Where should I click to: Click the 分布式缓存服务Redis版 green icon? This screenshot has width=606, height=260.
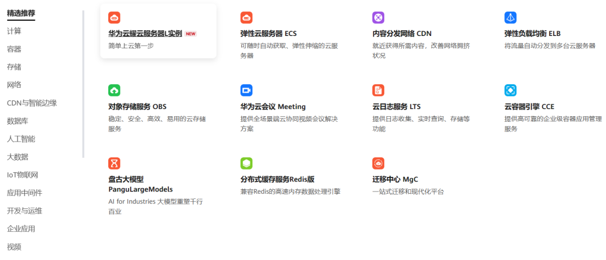pyautogui.click(x=246, y=163)
